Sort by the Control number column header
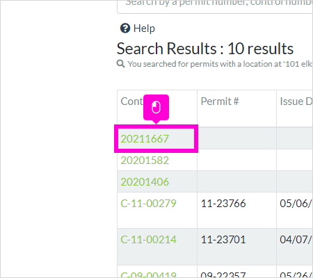The image size is (313, 278). tap(132, 101)
